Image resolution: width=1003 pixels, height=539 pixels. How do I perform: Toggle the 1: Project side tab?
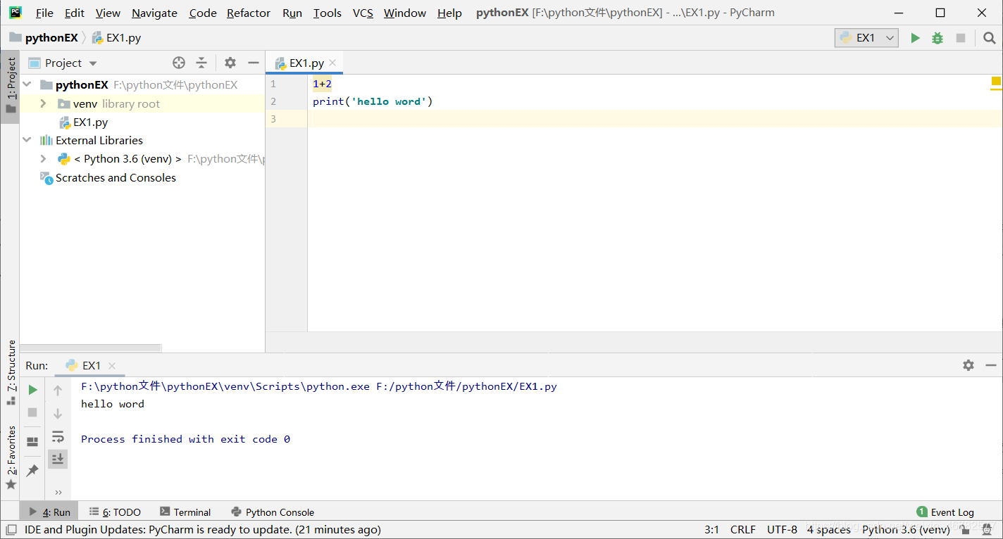11,86
